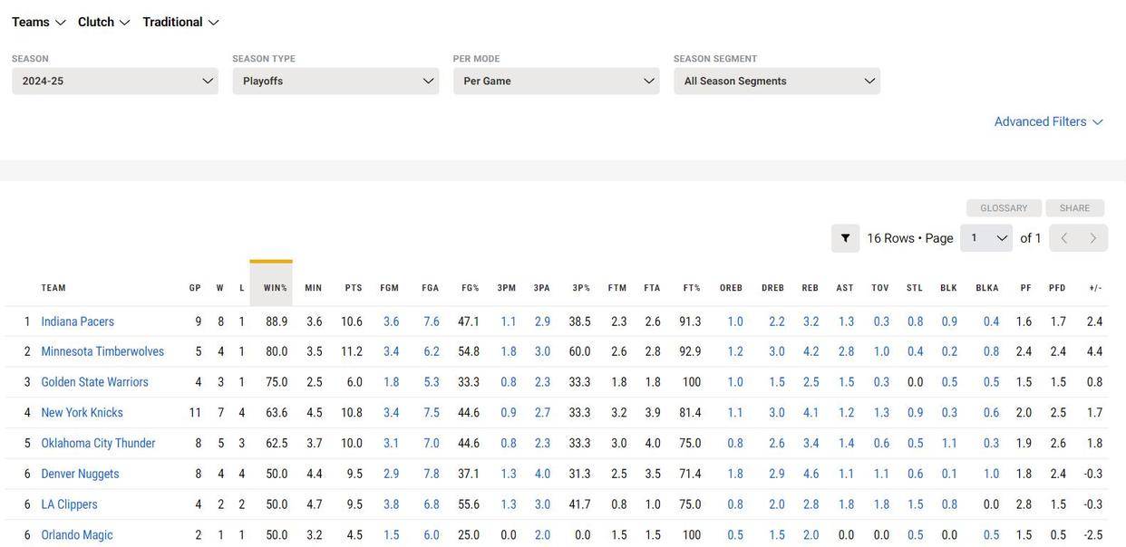Sort table by GP column header
Image resolution: width=1126 pixels, height=547 pixels.
tap(195, 288)
